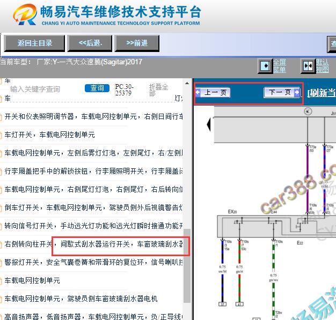The height and width of the screenshot is (320, 336).
Task: Focus the 输入关键字查询 search field
Action: click(x=35, y=89)
